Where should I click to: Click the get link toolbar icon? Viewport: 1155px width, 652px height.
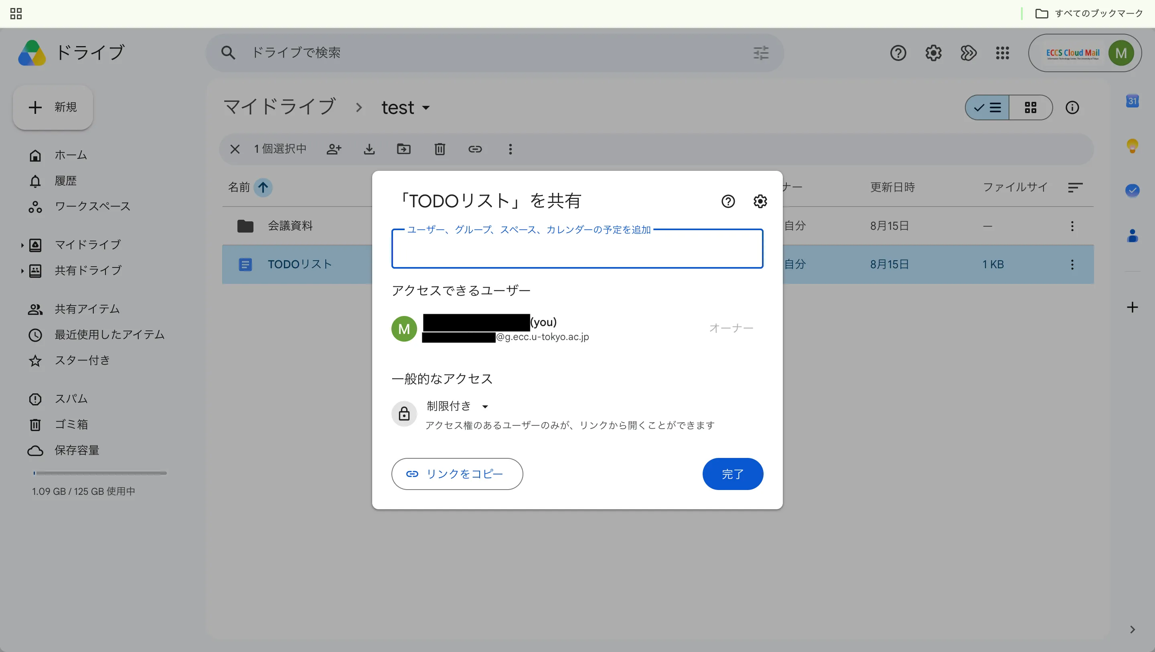coord(475,149)
